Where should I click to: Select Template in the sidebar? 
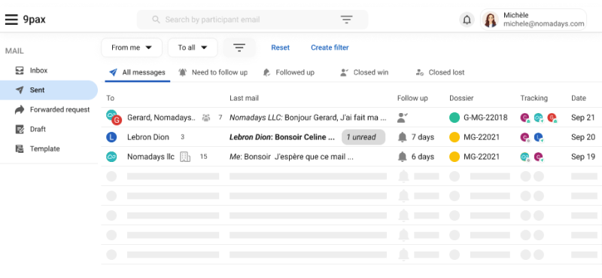coord(49,149)
